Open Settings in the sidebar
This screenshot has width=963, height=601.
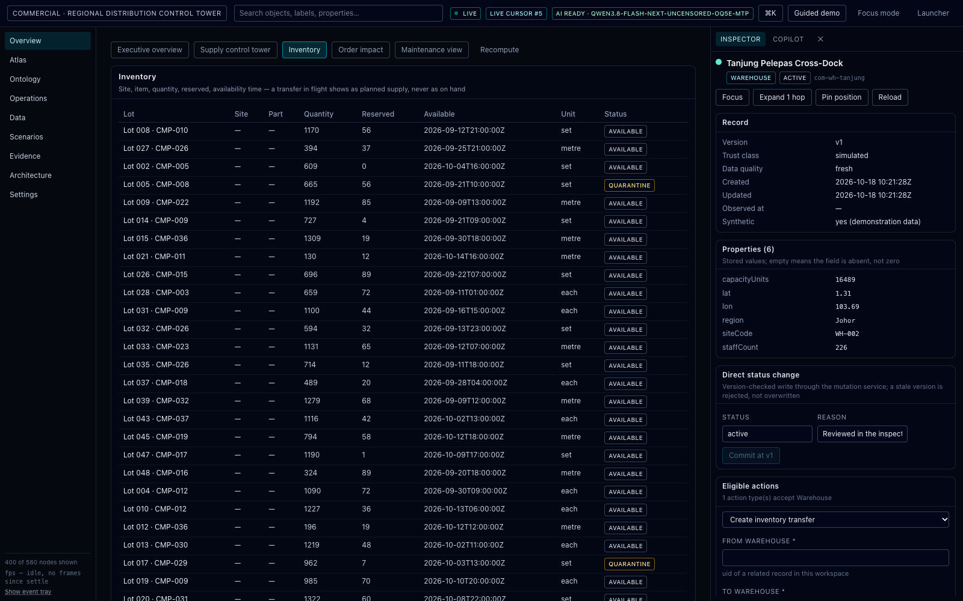(x=48, y=195)
